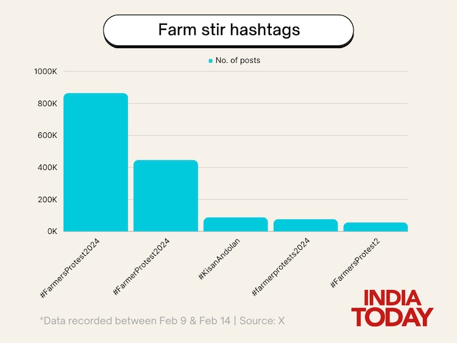Viewport: 457px width, 343px height.
Task: Click the 600K y-axis label
Action: coord(47,136)
